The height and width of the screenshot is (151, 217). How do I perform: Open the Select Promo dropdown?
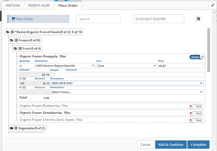[126, 92]
